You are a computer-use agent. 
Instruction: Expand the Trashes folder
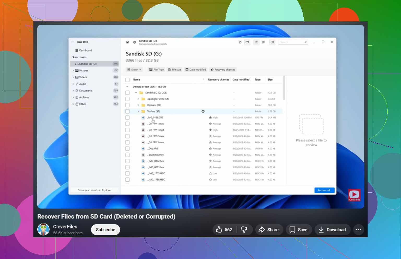coord(138,111)
